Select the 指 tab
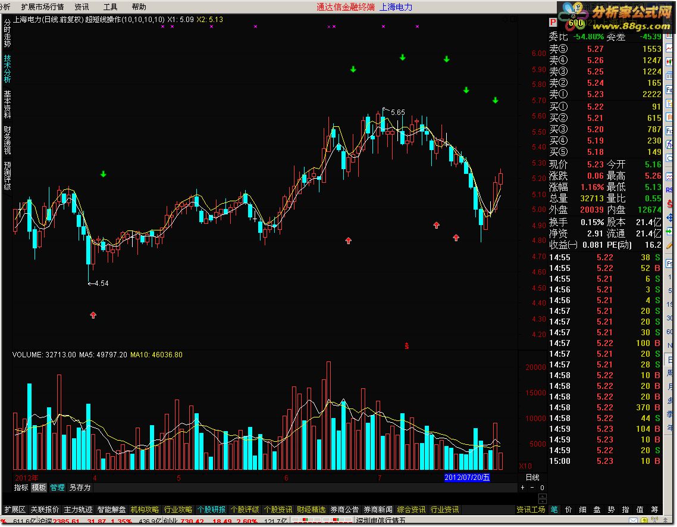Screen dimensions: 677x527 [626, 510]
